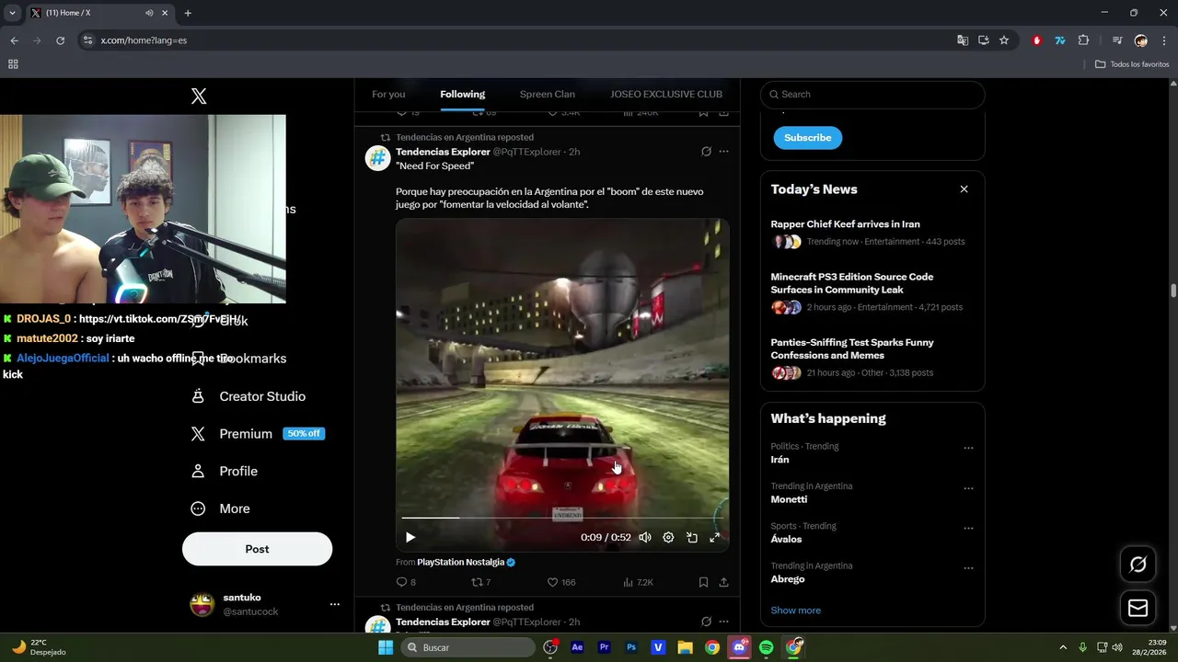Reply to the post with 8 comments

(x=406, y=582)
